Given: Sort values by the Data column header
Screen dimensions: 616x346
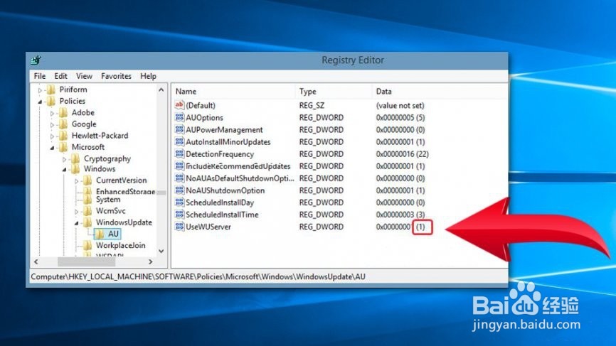Looking at the screenshot, I should (439, 92).
